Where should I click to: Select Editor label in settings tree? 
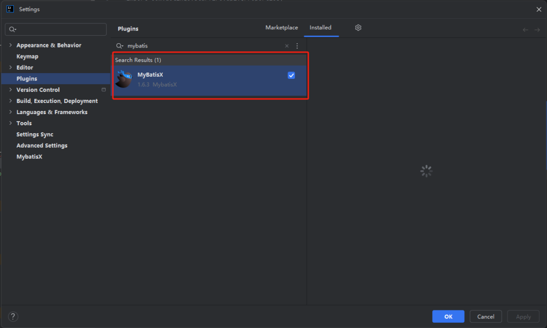click(x=25, y=68)
